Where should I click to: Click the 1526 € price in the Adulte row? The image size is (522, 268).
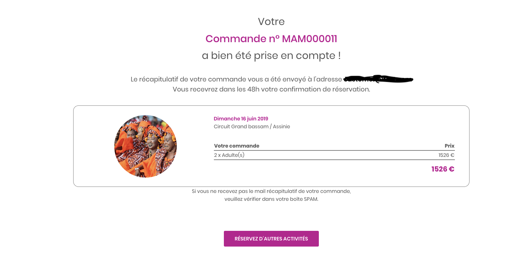point(446,155)
